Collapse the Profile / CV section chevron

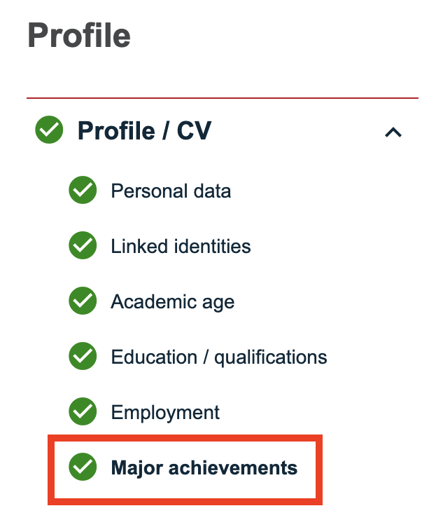pyautogui.click(x=393, y=132)
